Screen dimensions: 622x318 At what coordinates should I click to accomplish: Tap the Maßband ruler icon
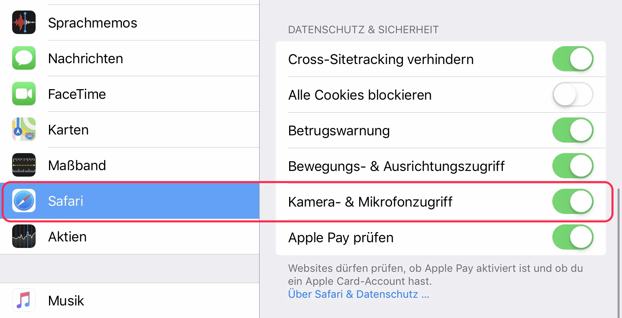[24, 165]
